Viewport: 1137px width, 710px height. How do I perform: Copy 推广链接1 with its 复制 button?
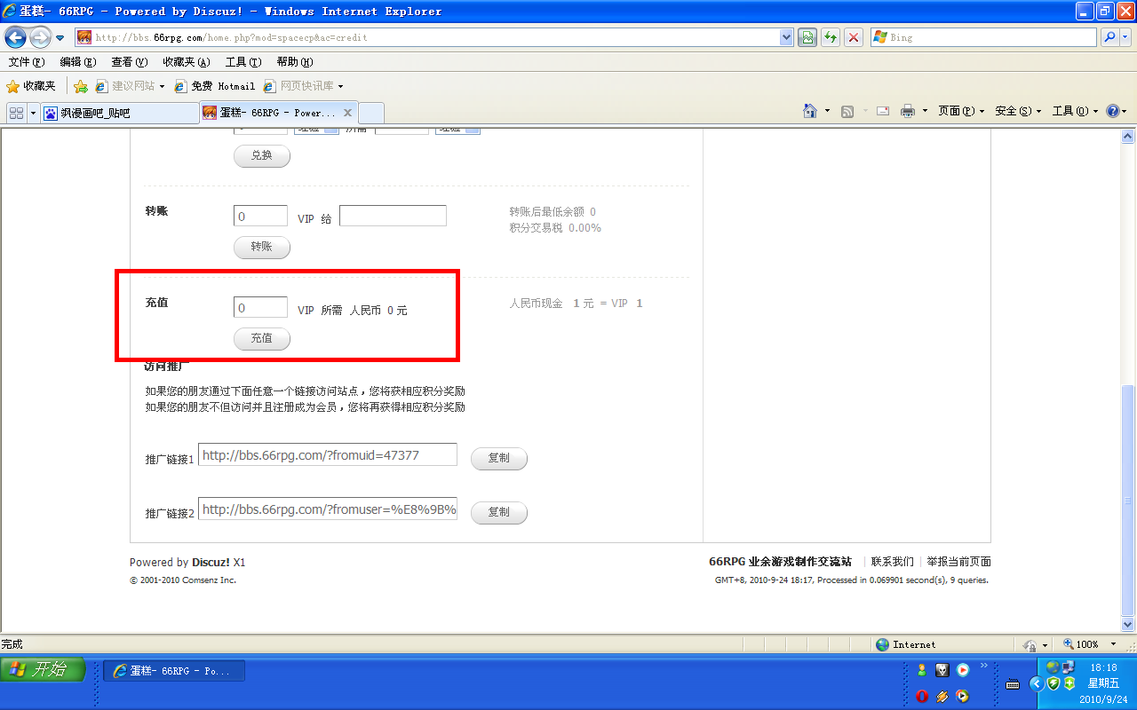point(499,459)
